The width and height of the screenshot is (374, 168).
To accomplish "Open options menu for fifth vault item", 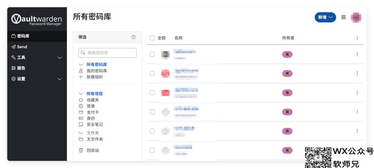I will tap(357, 131).
